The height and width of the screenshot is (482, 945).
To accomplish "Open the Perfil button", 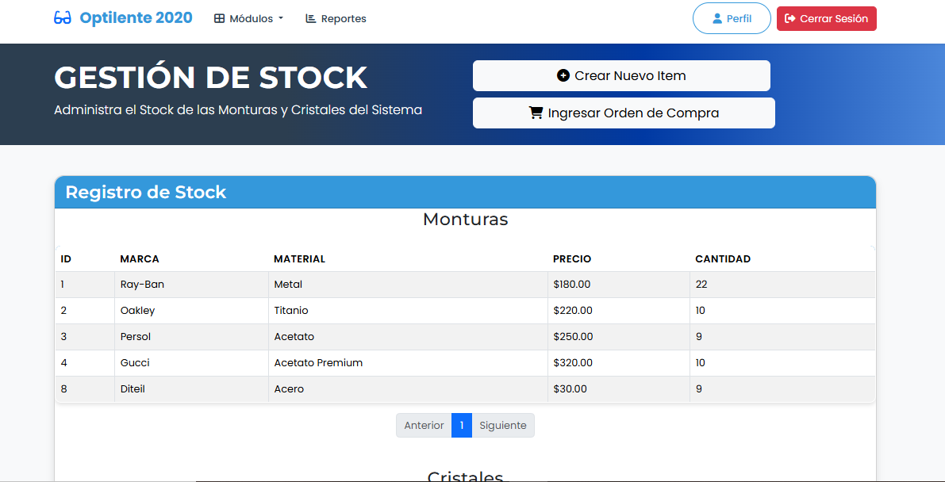I will tap(732, 18).
